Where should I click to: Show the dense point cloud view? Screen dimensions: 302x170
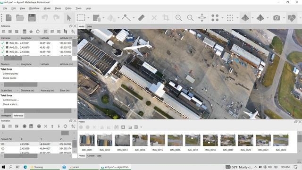click(x=230, y=18)
